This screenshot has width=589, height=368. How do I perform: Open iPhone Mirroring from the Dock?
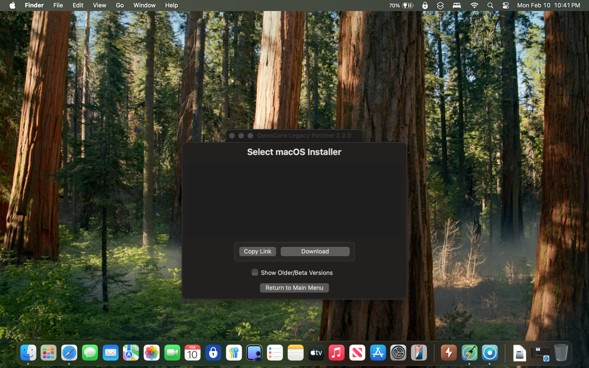click(x=419, y=353)
